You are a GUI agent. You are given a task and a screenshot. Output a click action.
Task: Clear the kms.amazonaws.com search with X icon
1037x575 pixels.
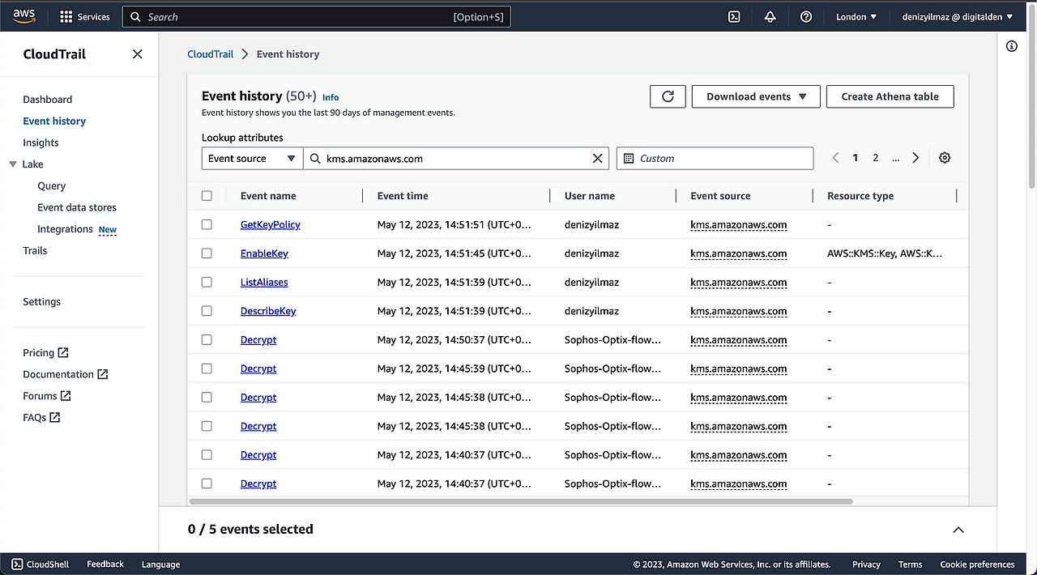tap(598, 158)
